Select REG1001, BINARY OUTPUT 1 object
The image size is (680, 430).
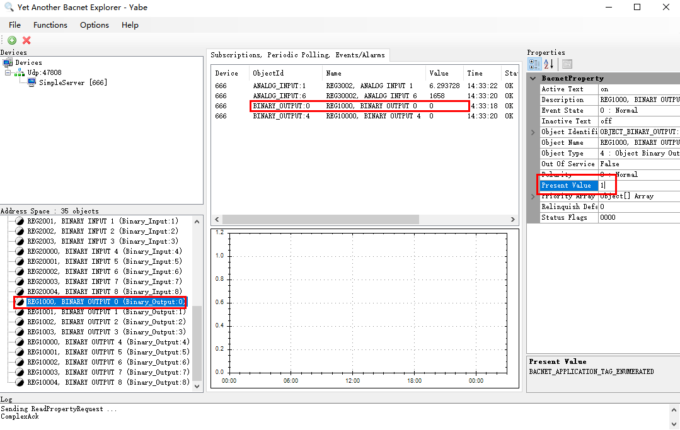click(x=107, y=312)
